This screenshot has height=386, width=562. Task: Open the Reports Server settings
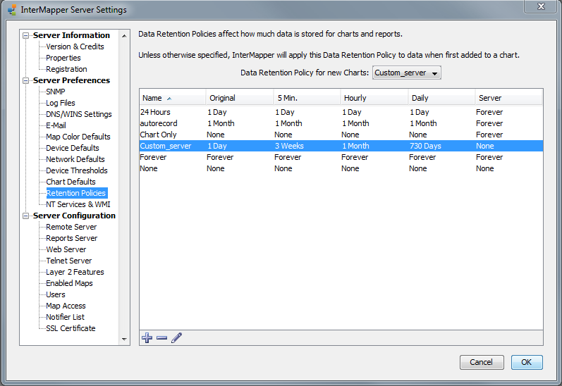[73, 238]
